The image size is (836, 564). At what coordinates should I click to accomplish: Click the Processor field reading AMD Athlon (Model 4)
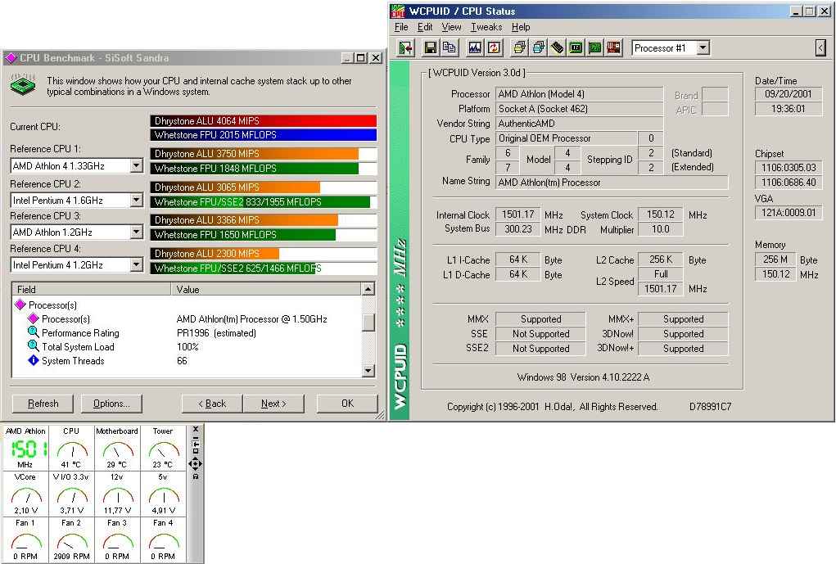(579, 94)
